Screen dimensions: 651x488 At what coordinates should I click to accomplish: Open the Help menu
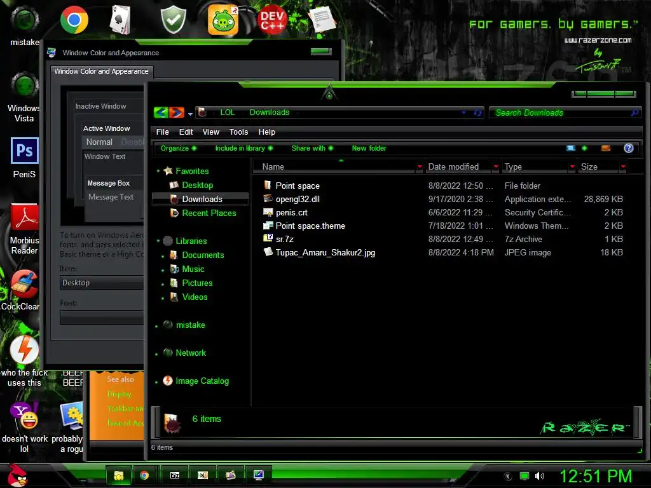pyautogui.click(x=266, y=132)
